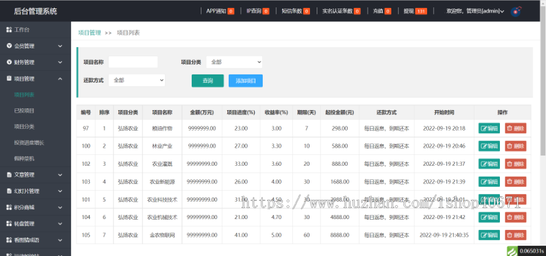
Task: Open the 管理员[admin] user dropdown
Action: pos(475,11)
